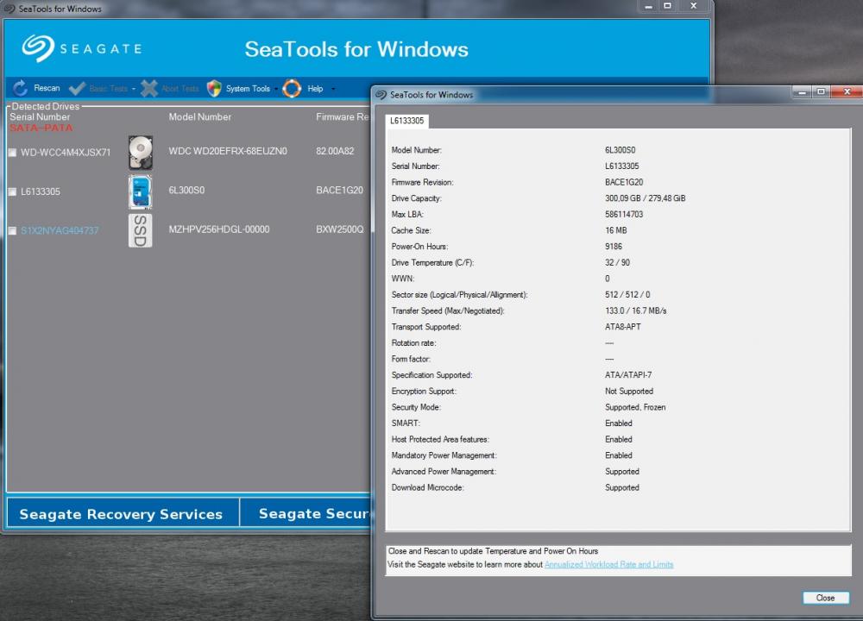Click the WDC hard drive picture
Viewport: 863px width, 621px height.
click(x=141, y=152)
